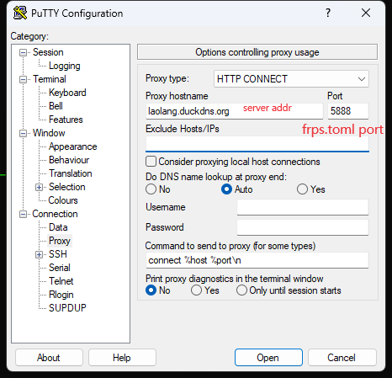Select Only until session starts option

(241, 290)
